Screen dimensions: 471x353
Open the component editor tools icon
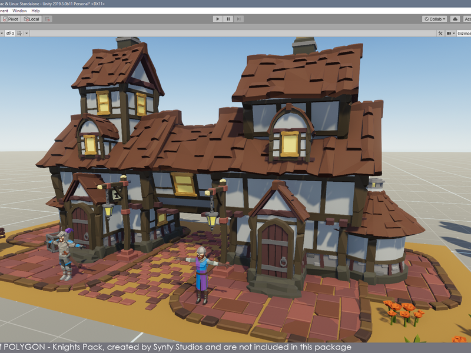440,34
